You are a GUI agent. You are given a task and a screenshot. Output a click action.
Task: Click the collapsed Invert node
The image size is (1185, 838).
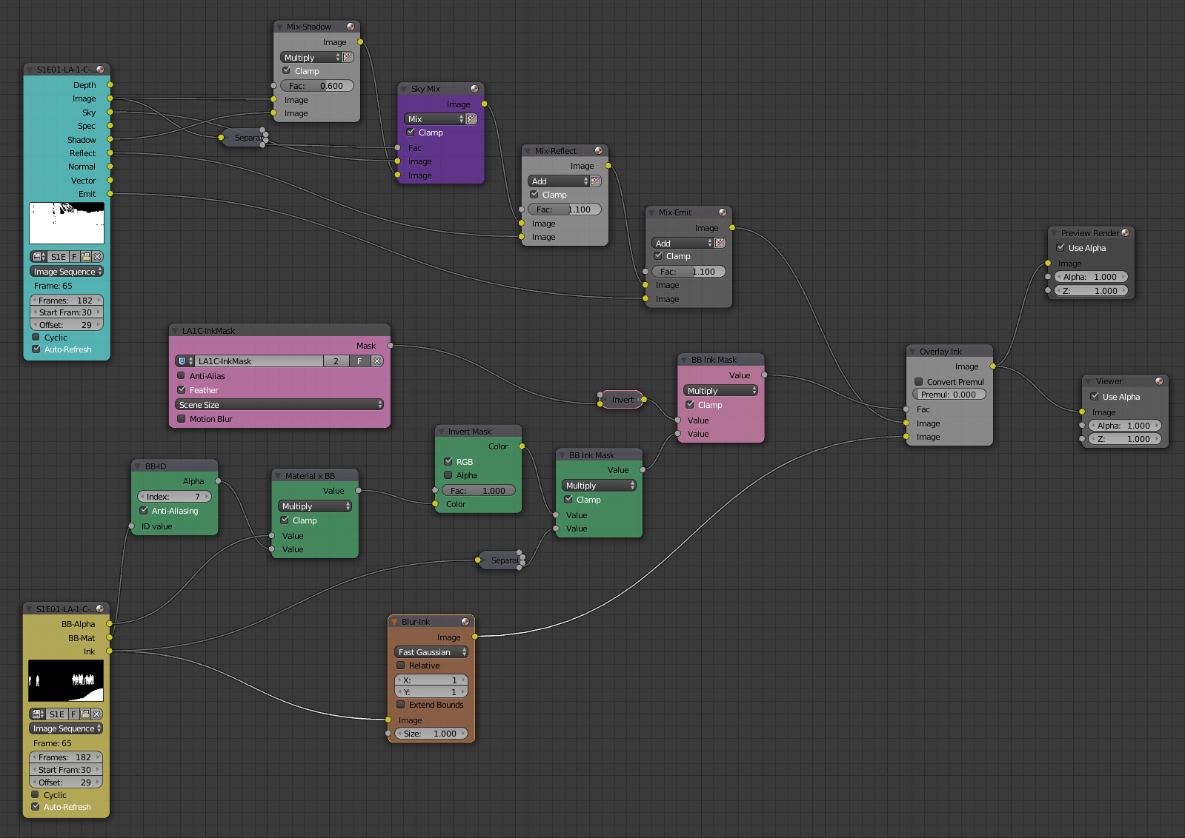click(x=622, y=400)
